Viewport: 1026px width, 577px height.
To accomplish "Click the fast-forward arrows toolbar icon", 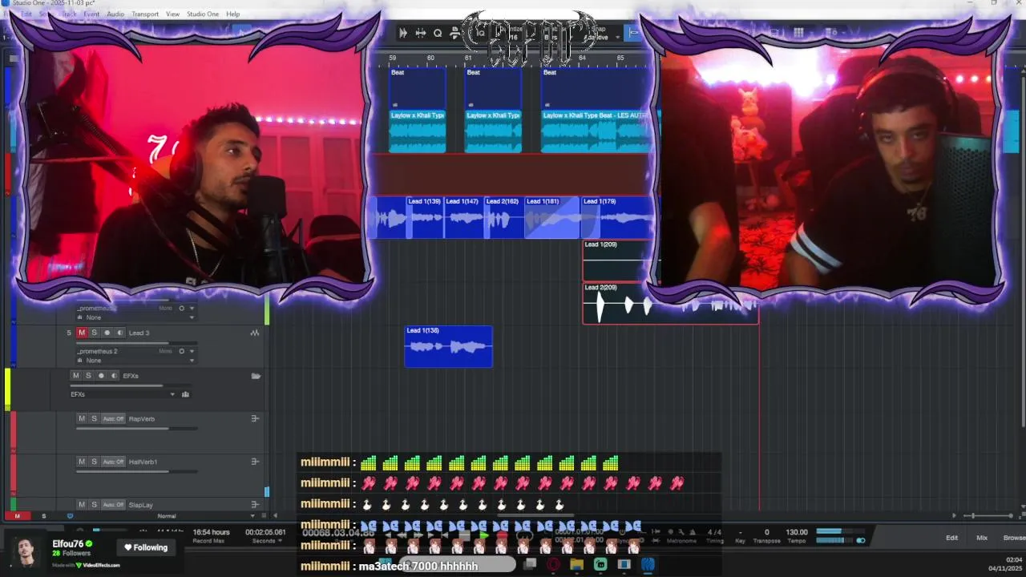I will point(403,33).
